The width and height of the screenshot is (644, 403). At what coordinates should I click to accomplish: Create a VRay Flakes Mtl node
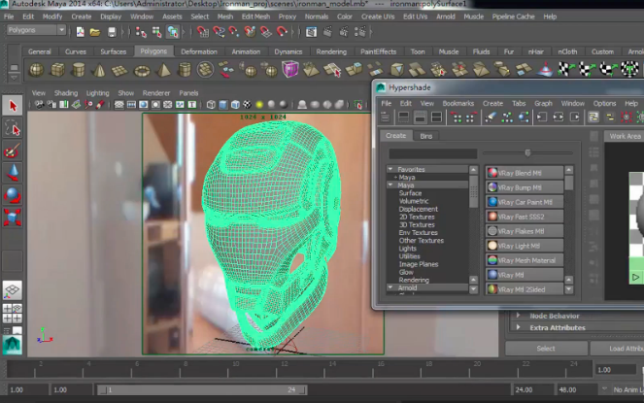pos(525,231)
